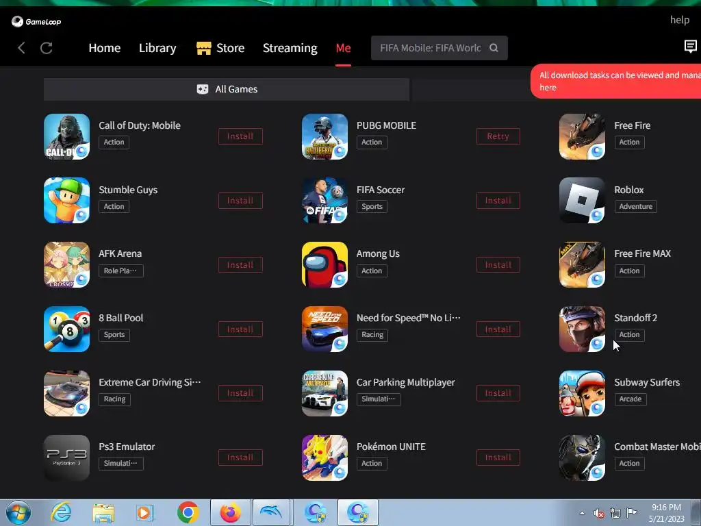Install Pokémon UNITE
The height and width of the screenshot is (526, 701).
click(498, 458)
